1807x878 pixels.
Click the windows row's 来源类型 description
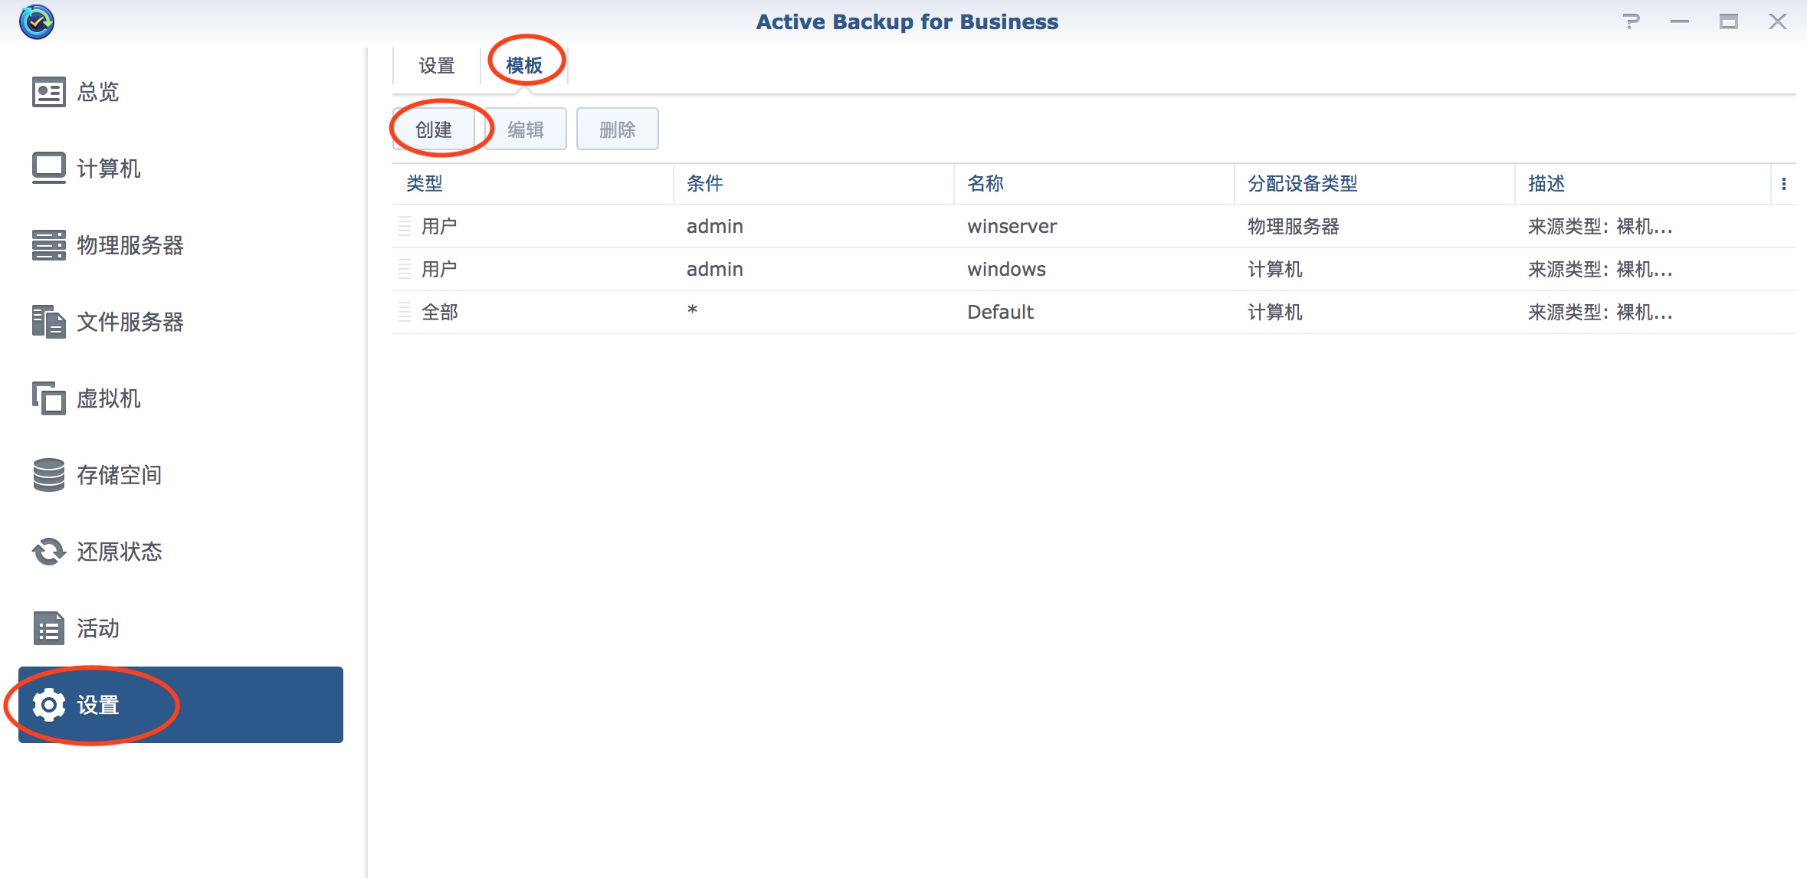[x=1600, y=269]
